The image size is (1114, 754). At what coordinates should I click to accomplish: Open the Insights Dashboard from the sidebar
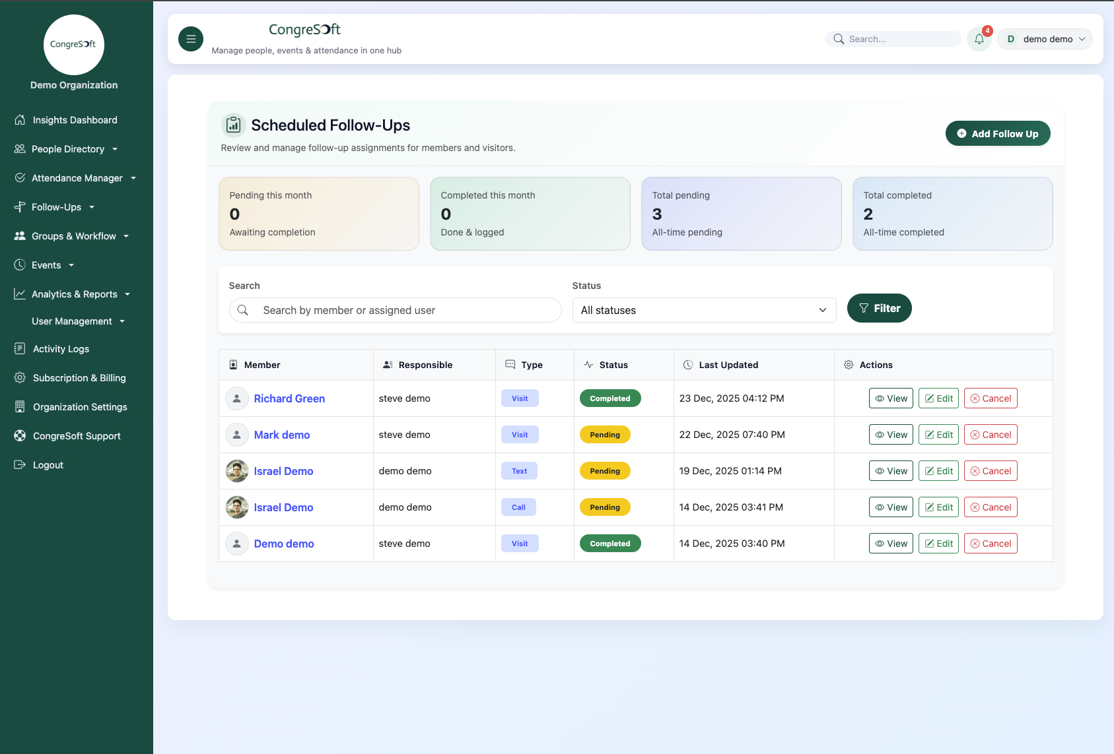click(x=74, y=119)
